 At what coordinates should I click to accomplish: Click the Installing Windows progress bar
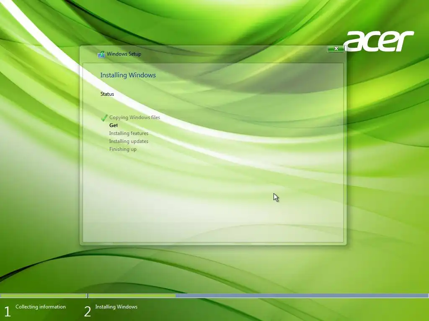coord(258,296)
